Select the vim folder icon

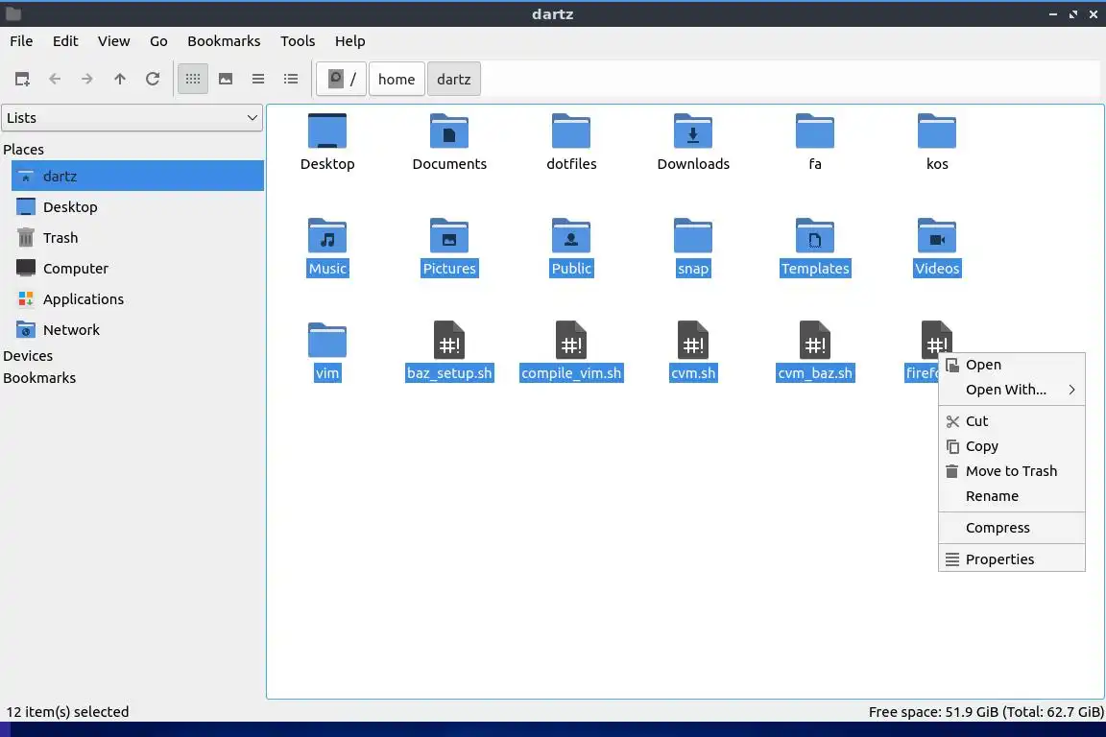tap(327, 341)
